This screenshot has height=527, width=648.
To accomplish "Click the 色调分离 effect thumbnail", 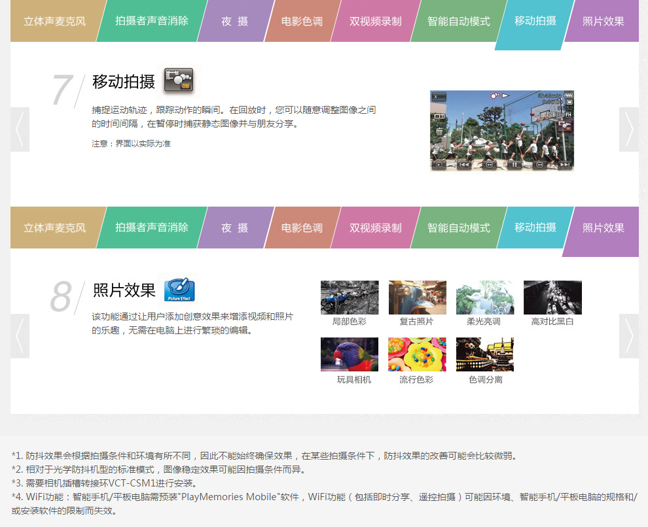I will coord(484,354).
